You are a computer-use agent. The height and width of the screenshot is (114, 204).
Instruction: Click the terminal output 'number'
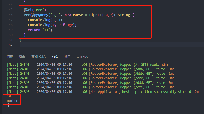[12, 101]
